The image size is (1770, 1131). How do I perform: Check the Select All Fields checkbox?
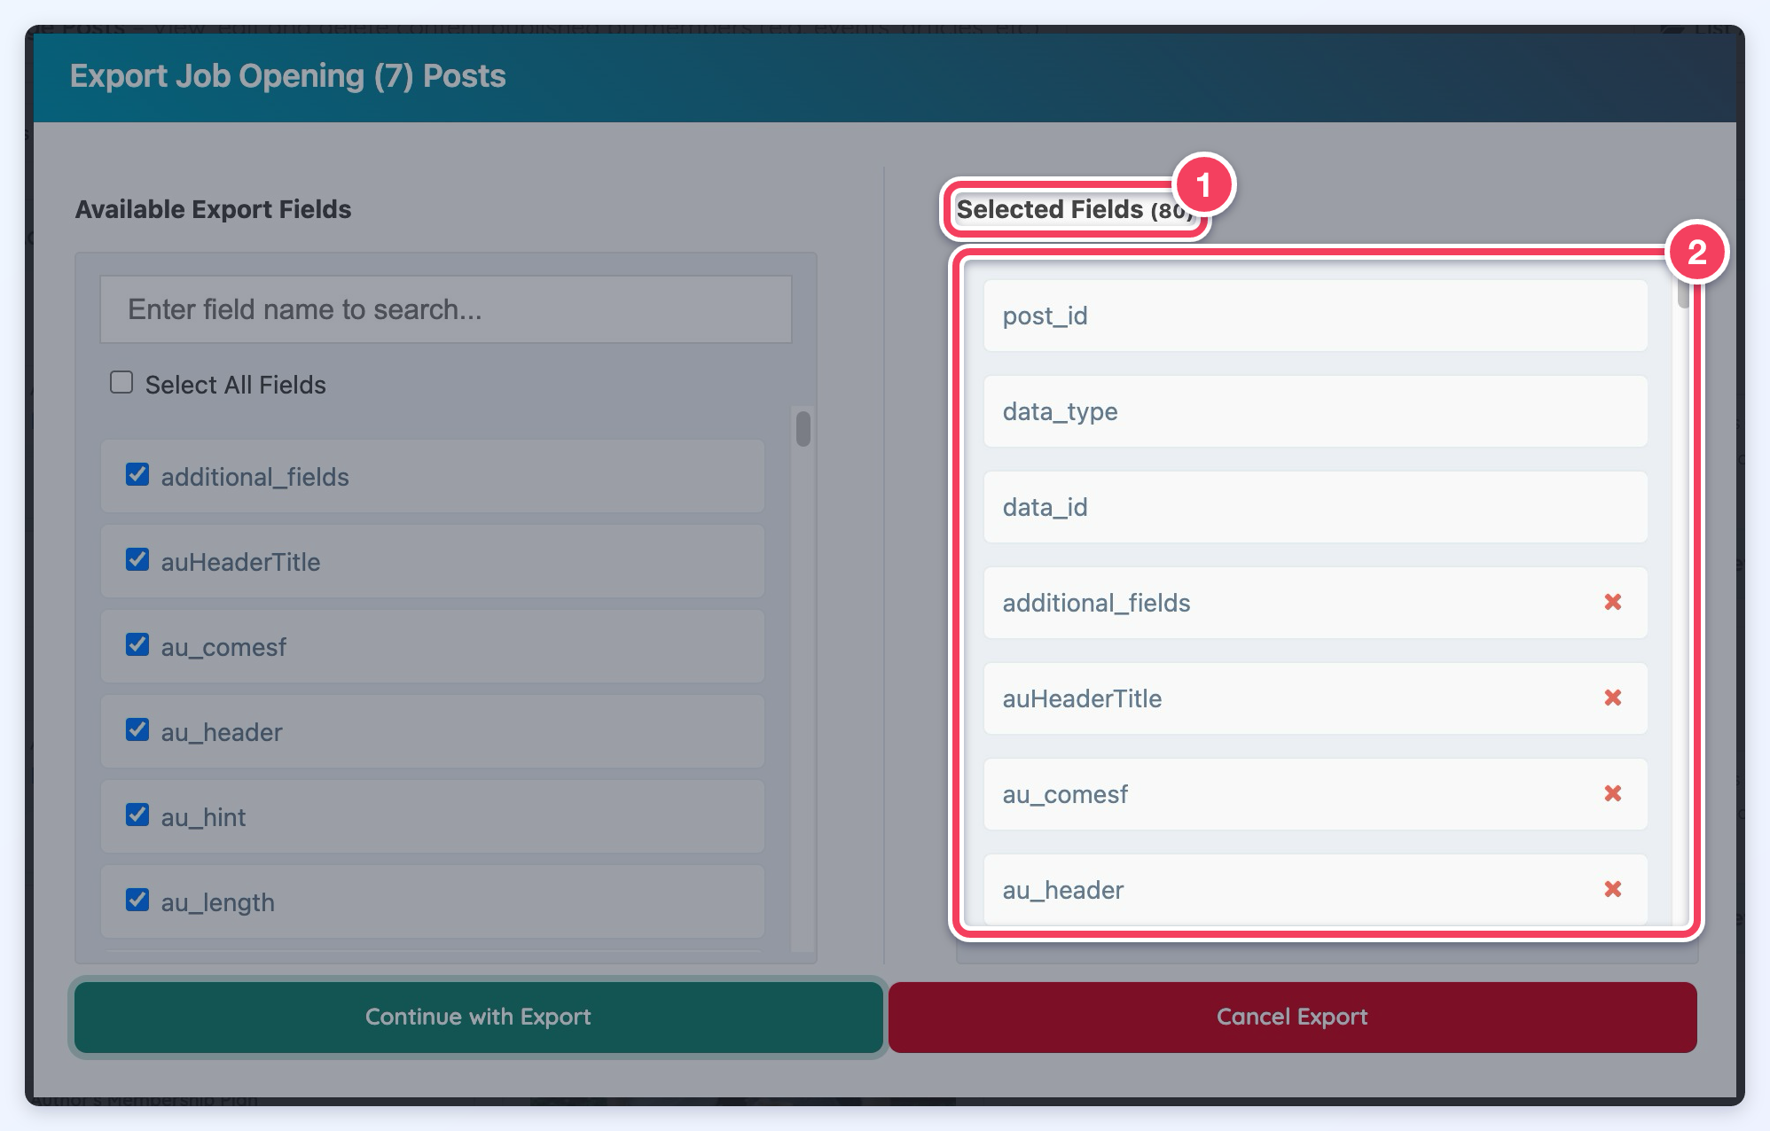click(x=121, y=382)
